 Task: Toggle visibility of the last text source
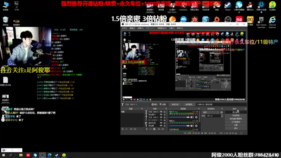coord(161,126)
